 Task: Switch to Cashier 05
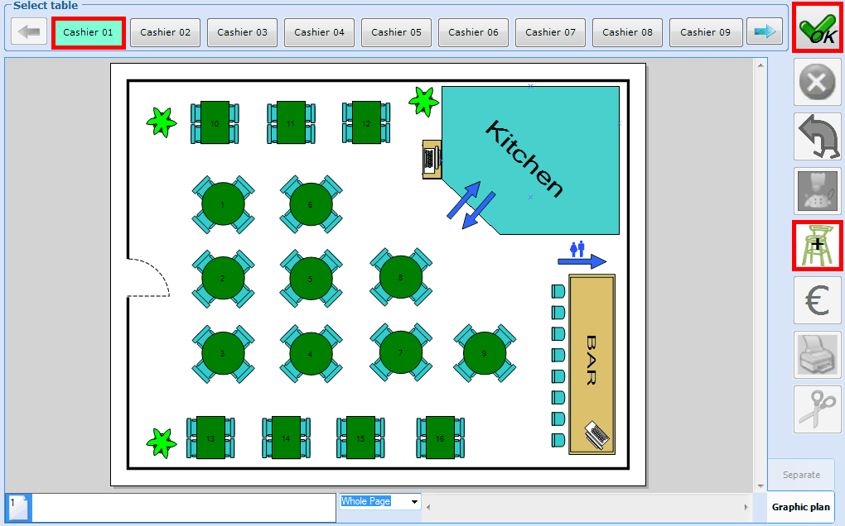point(396,32)
